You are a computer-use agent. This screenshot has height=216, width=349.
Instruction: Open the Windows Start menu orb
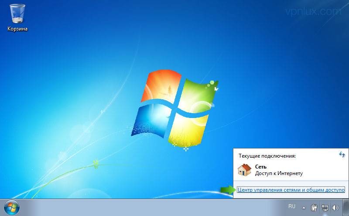point(12,208)
